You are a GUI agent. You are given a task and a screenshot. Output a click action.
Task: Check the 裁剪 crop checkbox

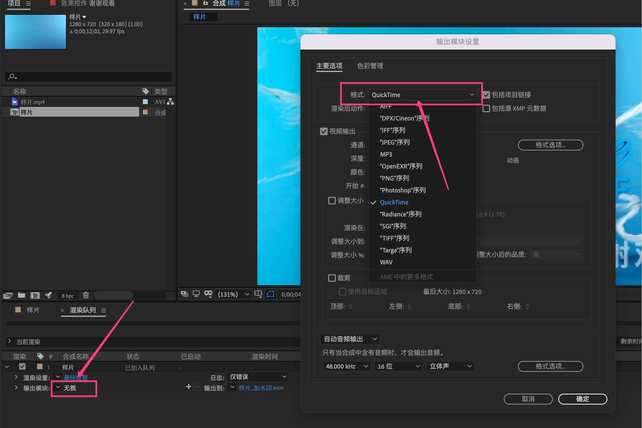click(x=332, y=278)
